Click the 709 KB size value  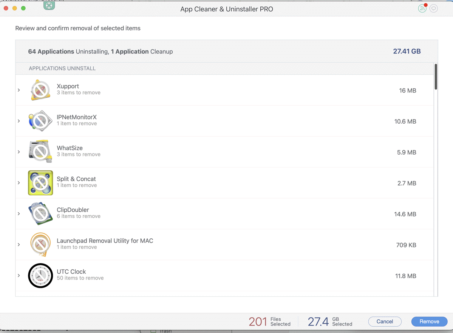[406, 245]
